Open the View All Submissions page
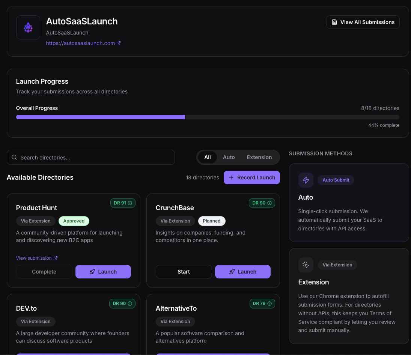Viewport: 411px width, 355px height. [363, 22]
